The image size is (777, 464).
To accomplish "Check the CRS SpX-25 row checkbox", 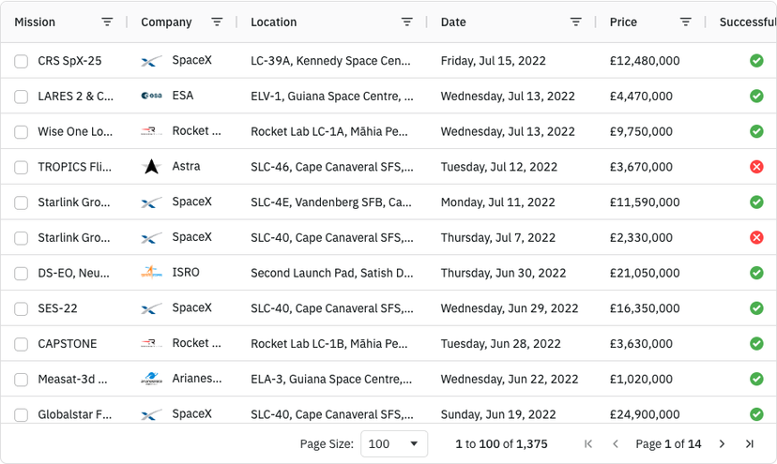I will pos(22,62).
